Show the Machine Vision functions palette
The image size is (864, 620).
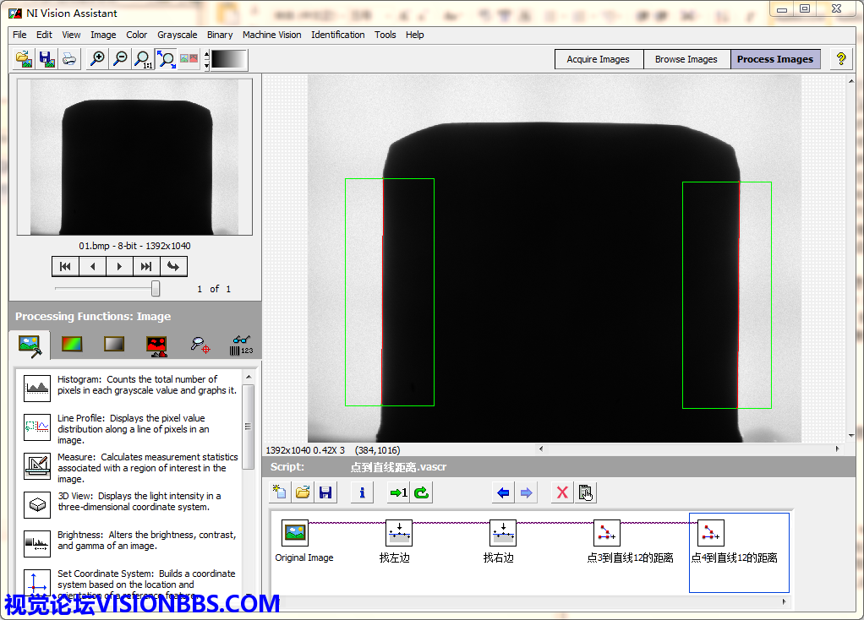tap(200, 345)
